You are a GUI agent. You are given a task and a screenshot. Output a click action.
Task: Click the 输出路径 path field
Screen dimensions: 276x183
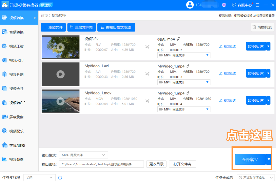coord(101,164)
